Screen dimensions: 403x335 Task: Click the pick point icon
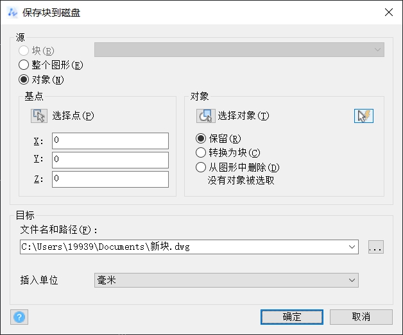click(39, 116)
